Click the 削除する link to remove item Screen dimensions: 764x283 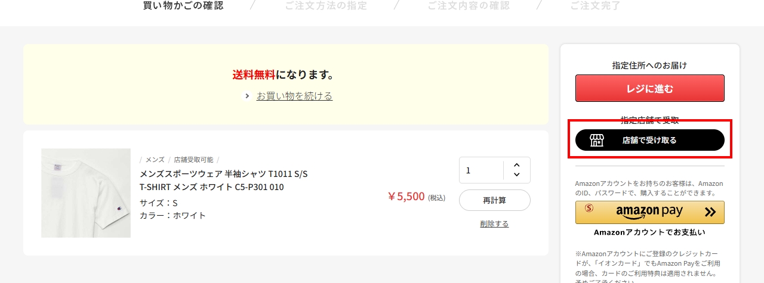pyautogui.click(x=494, y=224)
